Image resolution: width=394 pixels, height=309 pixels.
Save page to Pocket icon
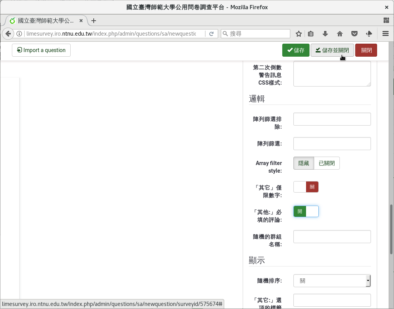[354, 34]
